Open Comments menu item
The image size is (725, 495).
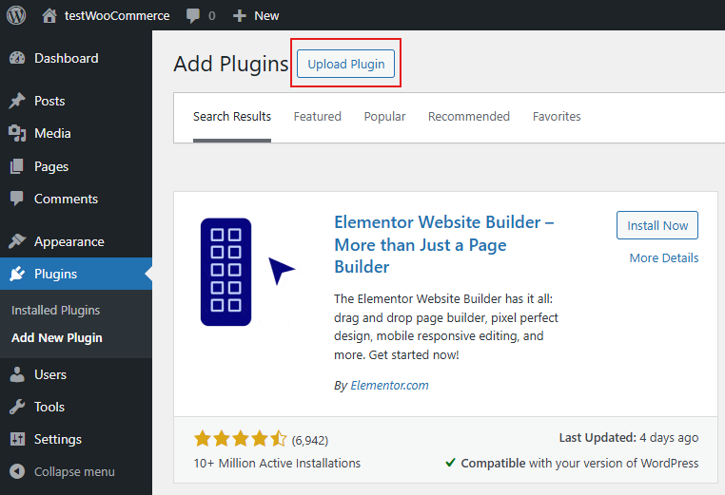point(76,199)
